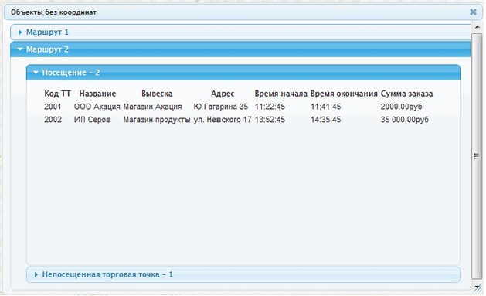Select the code 2001 cell
Image resolution: width=486 pixels, height=296 pixels.
(x=53, y=107)
